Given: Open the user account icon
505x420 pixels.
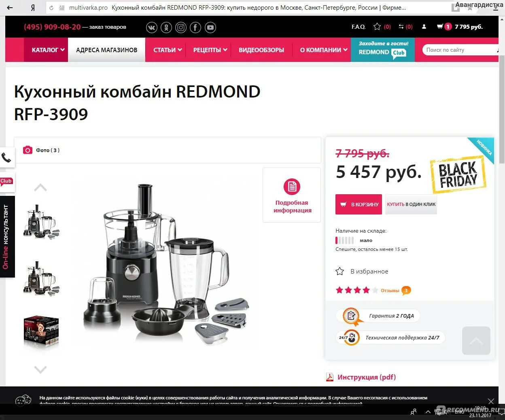Looking at the screenshot, I should [424, 27].
